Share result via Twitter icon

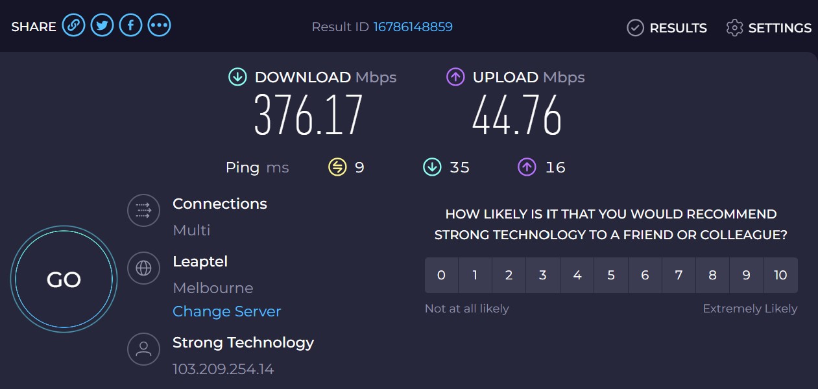(102, 26)
